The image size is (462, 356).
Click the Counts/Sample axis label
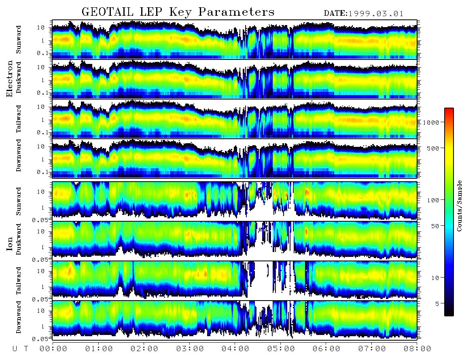(459, 206)
